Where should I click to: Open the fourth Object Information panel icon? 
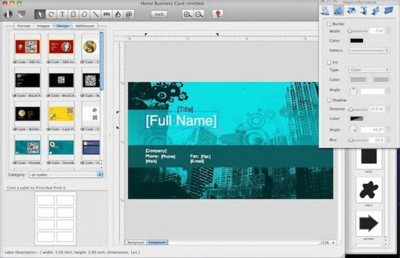click(364, 11)
